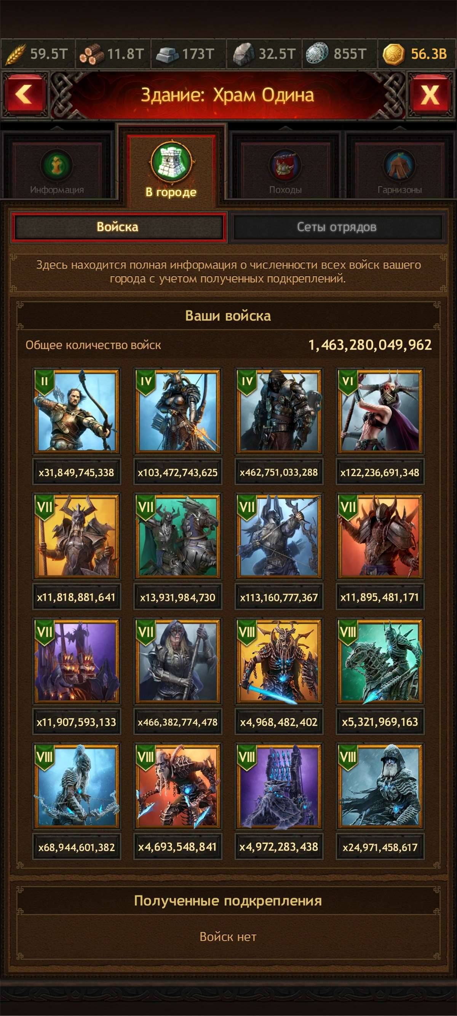Screen dimensions: 457x1016
Task: Tap the silver coin resource icon
Action: coord(317,54)
